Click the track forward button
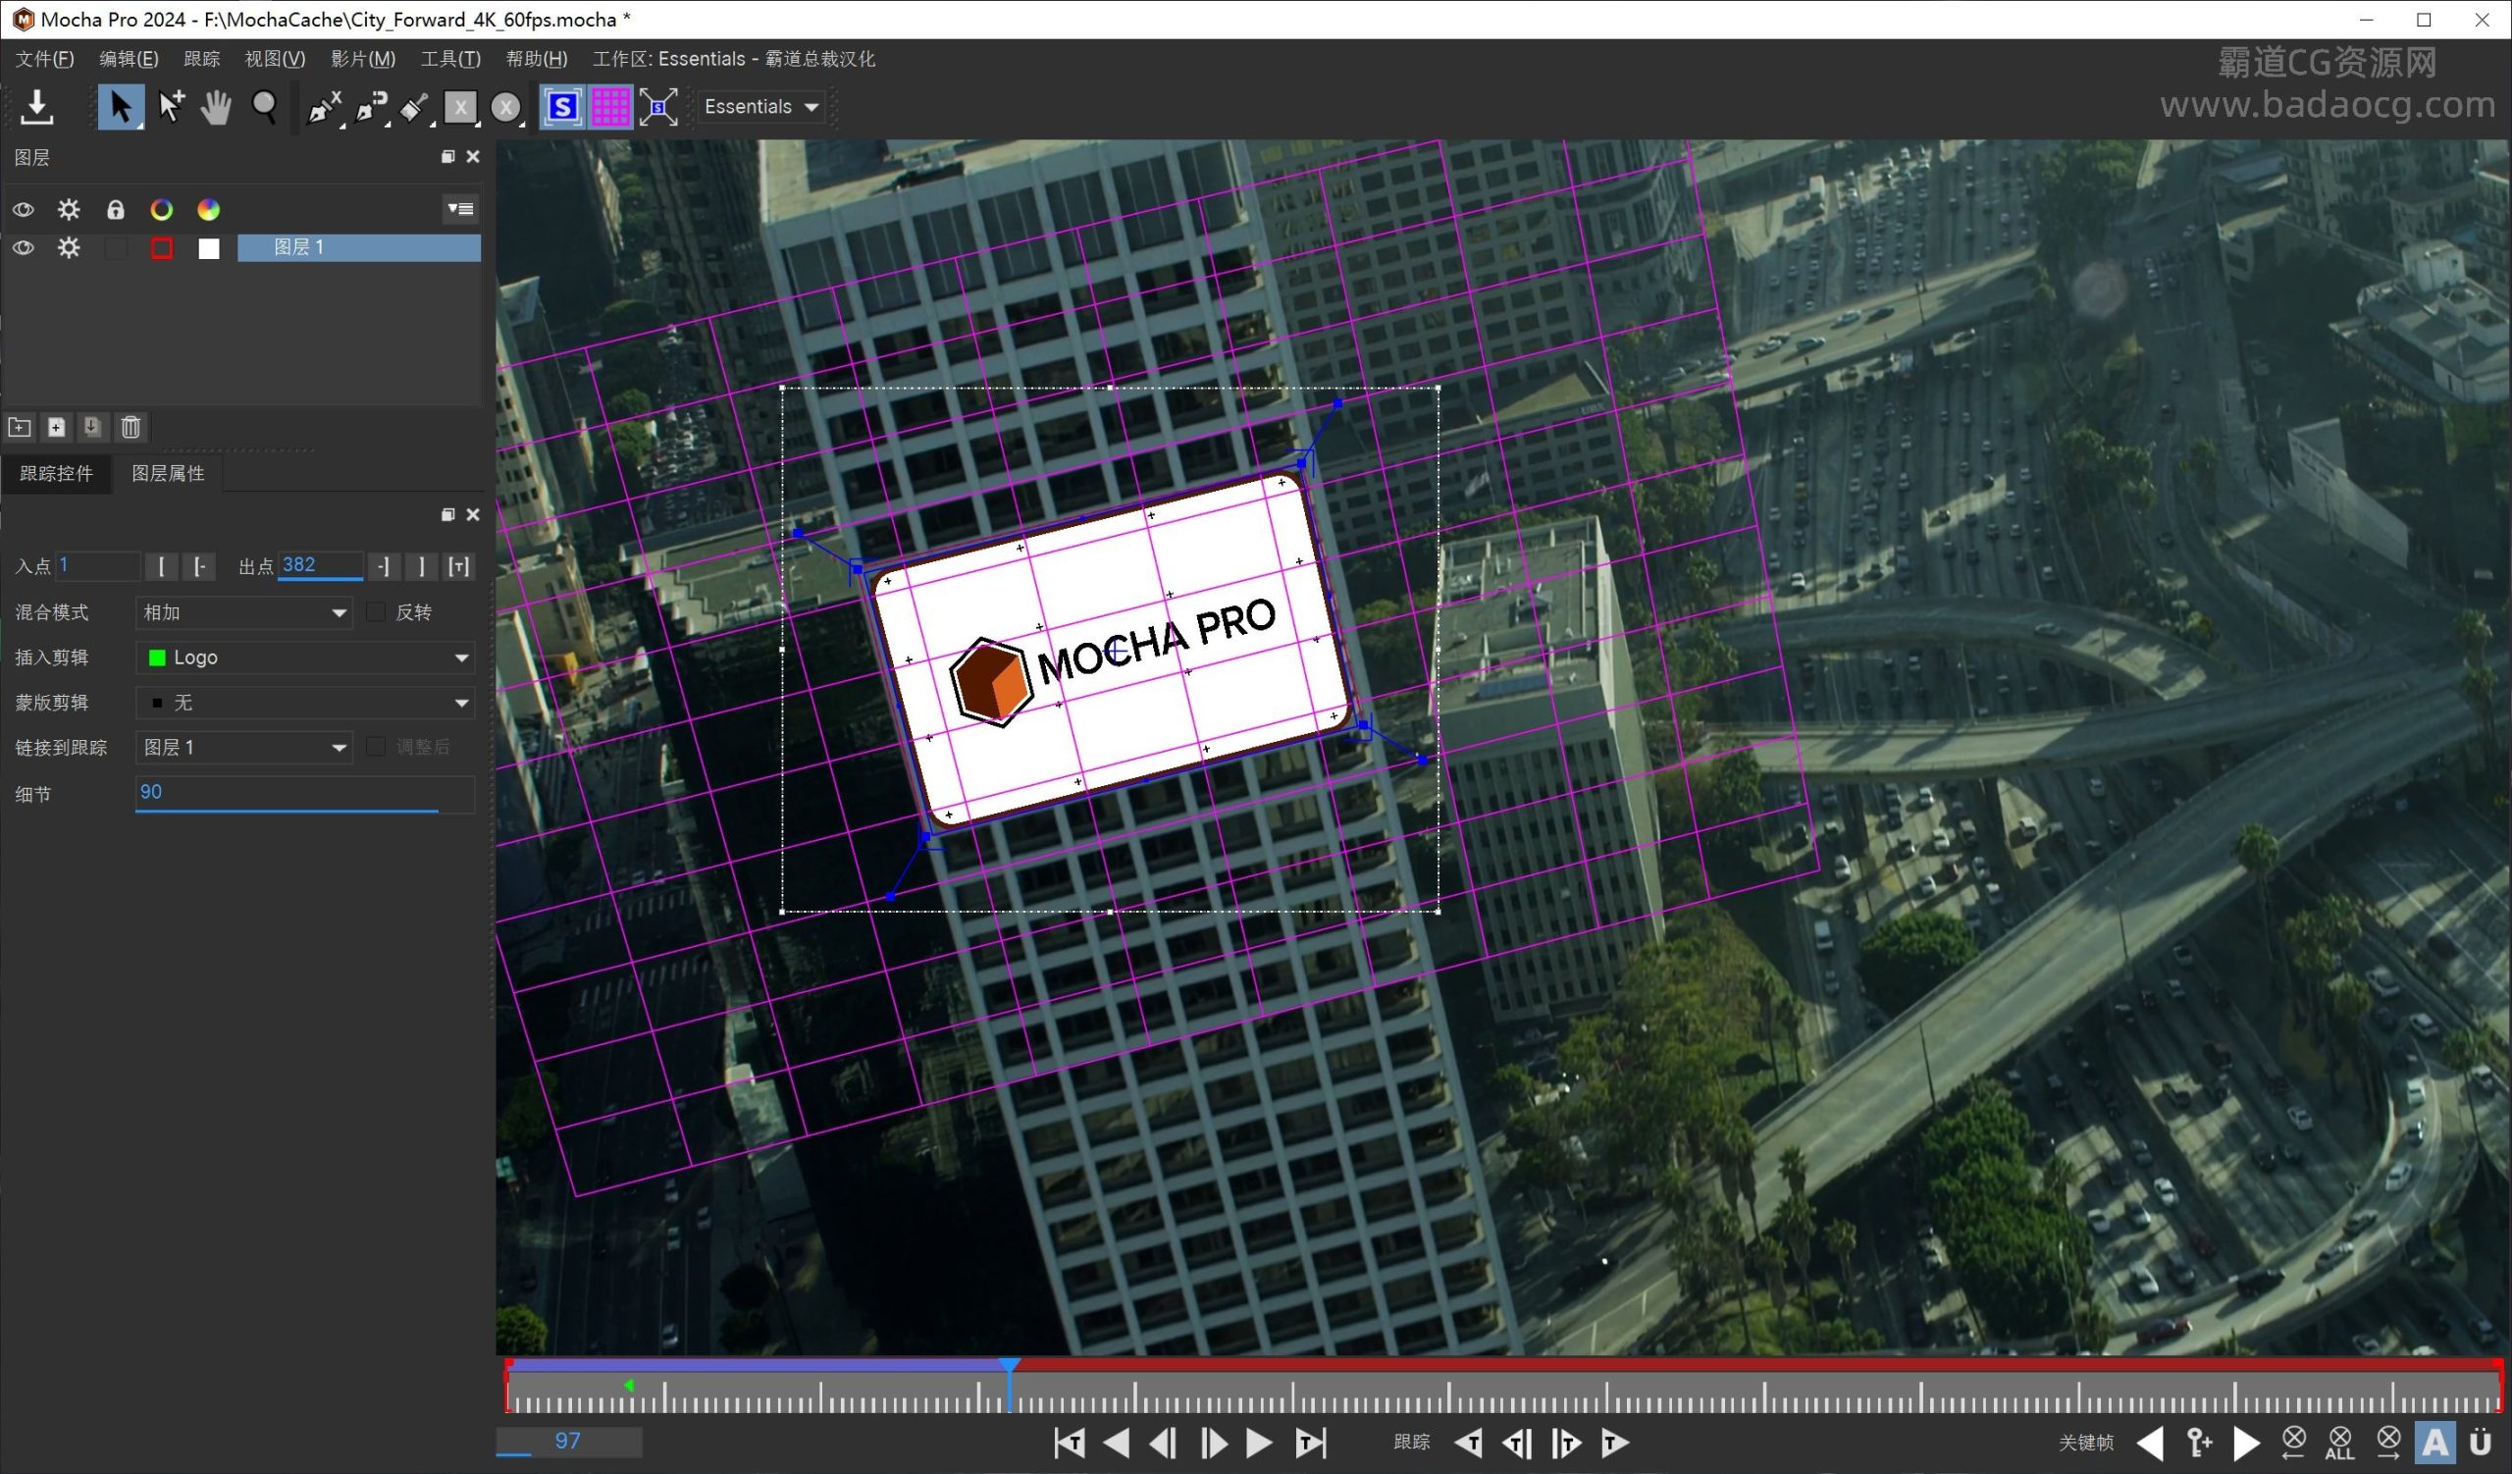Viewport: 2512px width, 1474px height. click(1615, 1443)
